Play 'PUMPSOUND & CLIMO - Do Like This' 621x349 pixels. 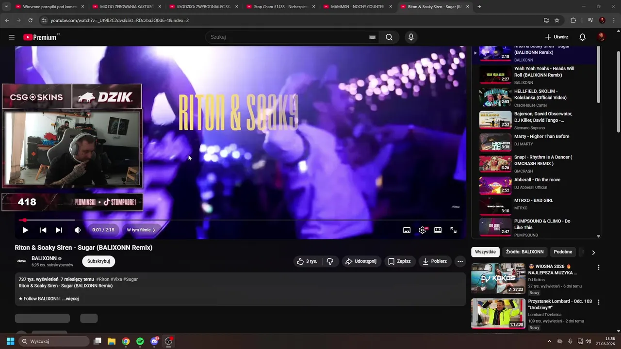pyautogui.click(x=534, y=227)
